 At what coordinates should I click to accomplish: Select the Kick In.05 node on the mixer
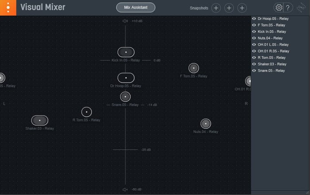point(126,52)
